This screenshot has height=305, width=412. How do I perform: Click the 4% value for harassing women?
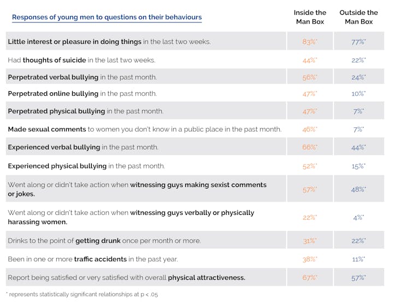pyautogui.click(x=358, y=218)
